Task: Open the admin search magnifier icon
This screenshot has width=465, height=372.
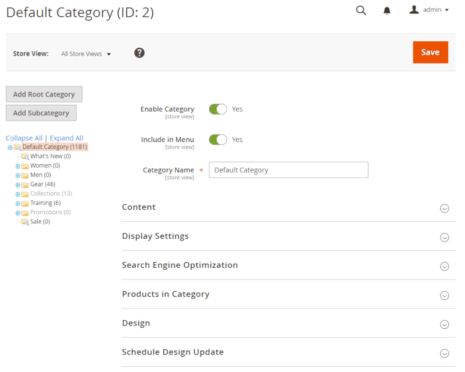Action: 361,10
